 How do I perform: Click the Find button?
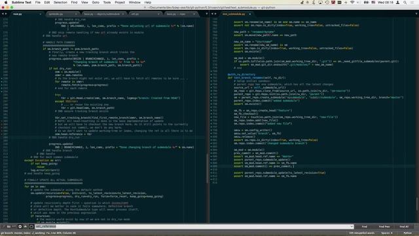click(365, 227)
